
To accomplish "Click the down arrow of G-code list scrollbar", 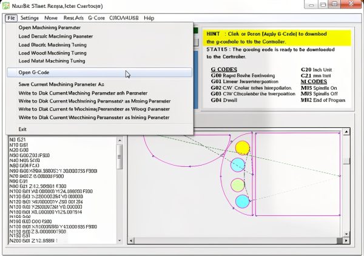I will click(120, 241).
